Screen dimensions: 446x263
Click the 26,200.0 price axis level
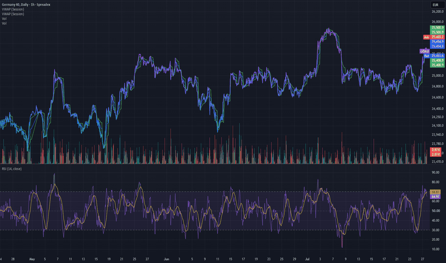(x=437, y=11)
